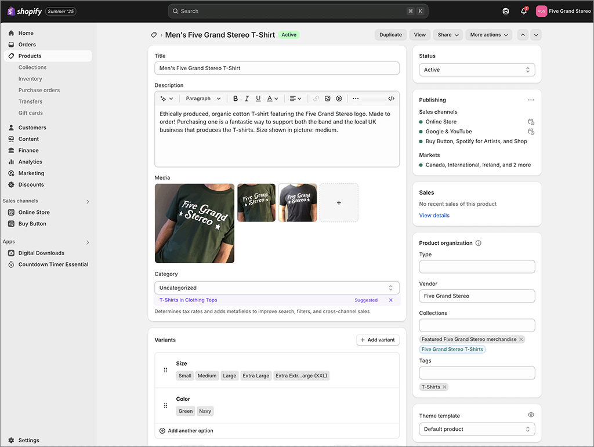Viewport: 594px width, 447px height.
Task: Click Add variant button
Action: (378, 340)
